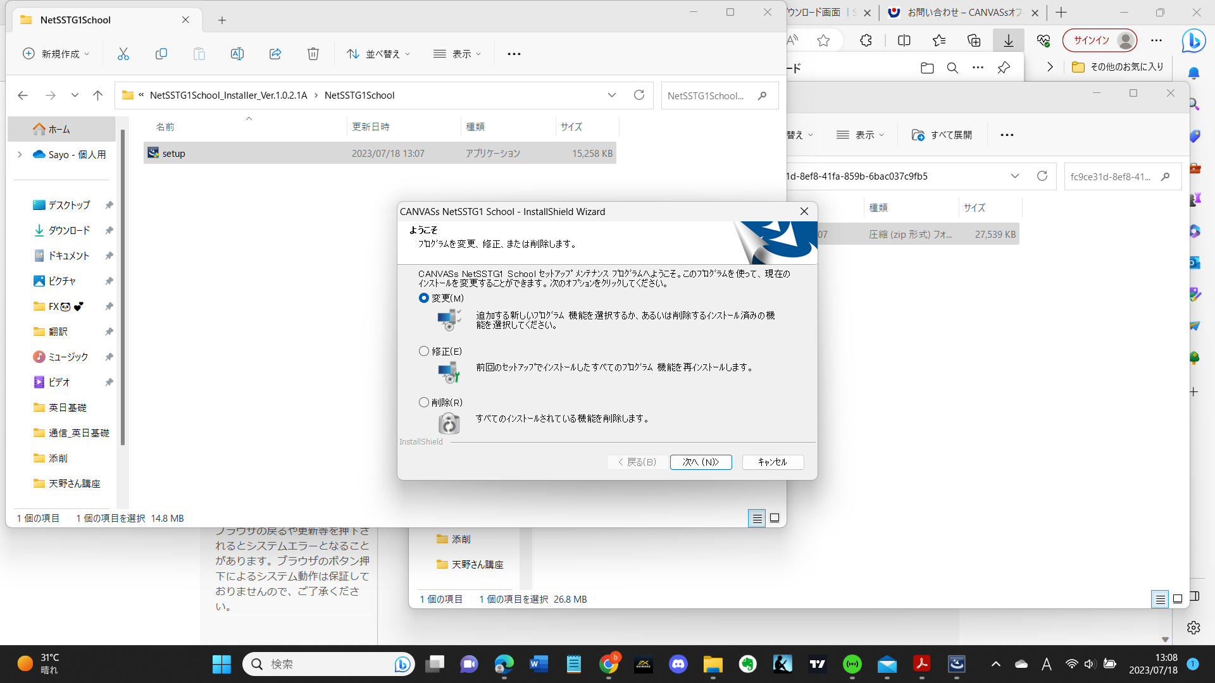
Task: Click すべて展開 in back Explorer window
Action: coord(942,135)
